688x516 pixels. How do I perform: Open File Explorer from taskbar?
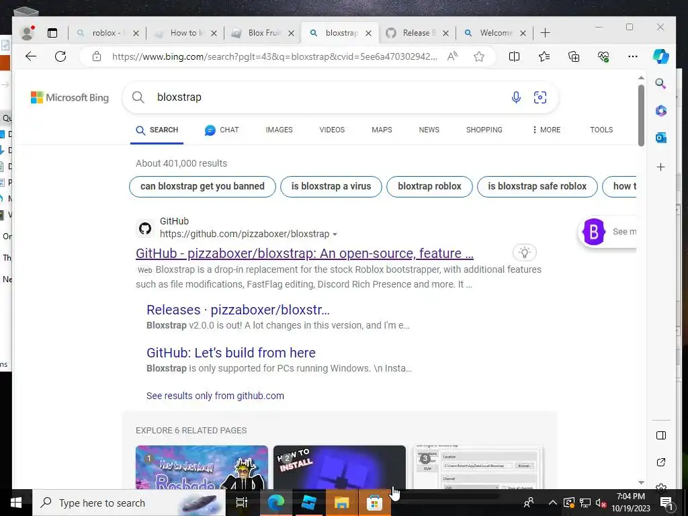(341, 503)
